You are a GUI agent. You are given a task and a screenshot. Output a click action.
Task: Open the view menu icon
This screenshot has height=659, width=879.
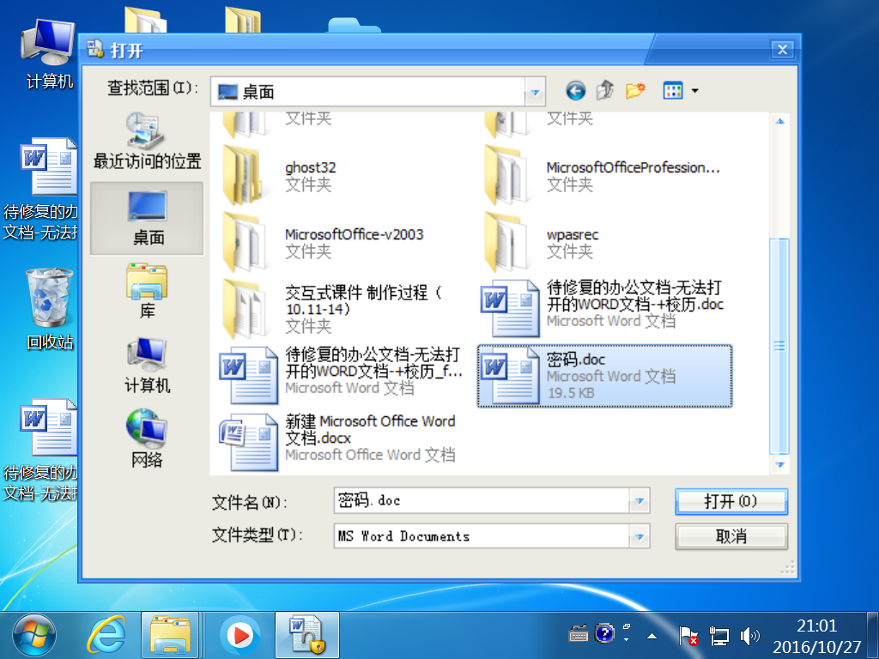[673, 90]
